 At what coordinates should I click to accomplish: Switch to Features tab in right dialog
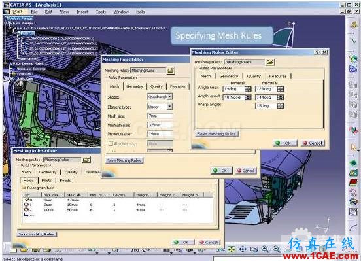pyautogui.click(x=278, y=76)
